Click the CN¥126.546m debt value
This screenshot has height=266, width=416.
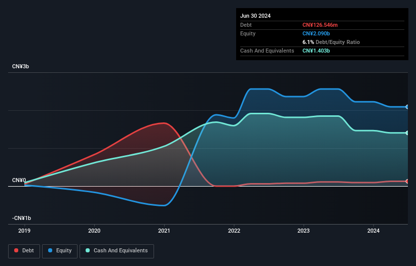point(320,25)
